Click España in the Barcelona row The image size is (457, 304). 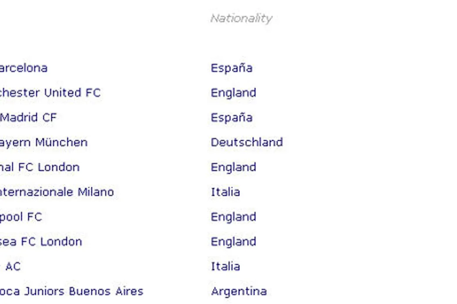point(232,68)
